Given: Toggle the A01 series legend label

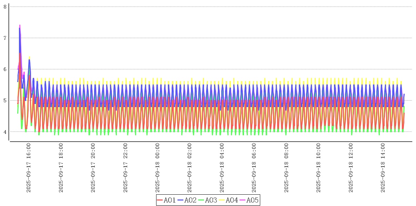Looking at the screenshot, I should click(x=170, y=200).
